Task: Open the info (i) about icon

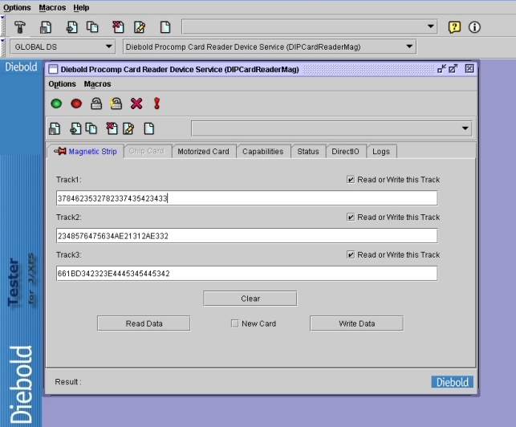Action: tap(474, 27)
